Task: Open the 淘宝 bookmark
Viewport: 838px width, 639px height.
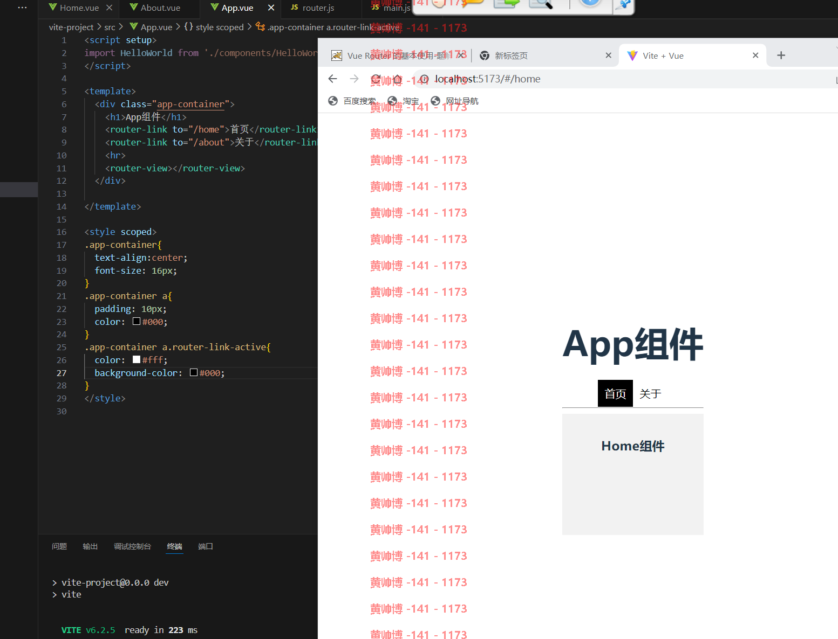Action: (x=403, y=101)
